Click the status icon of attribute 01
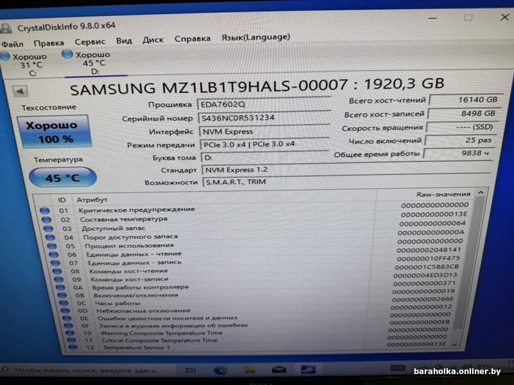The height and width of the screenshot is (385, 514). click(x=45, y=210)
